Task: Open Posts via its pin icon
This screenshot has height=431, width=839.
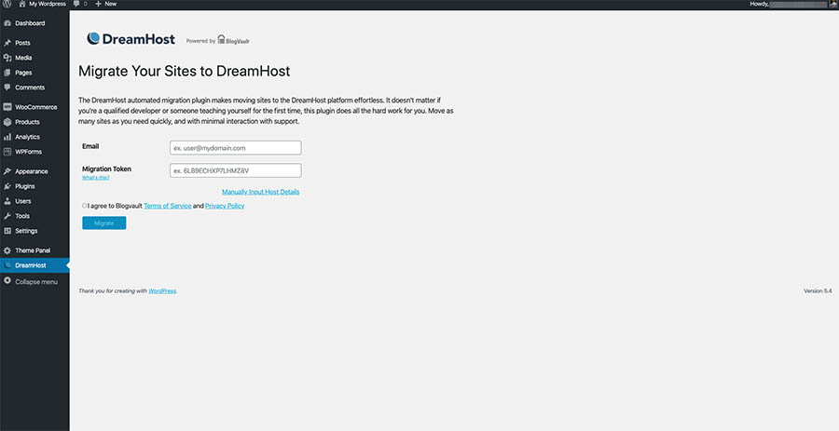Action: pyautogui.click(x=7, y=43)
